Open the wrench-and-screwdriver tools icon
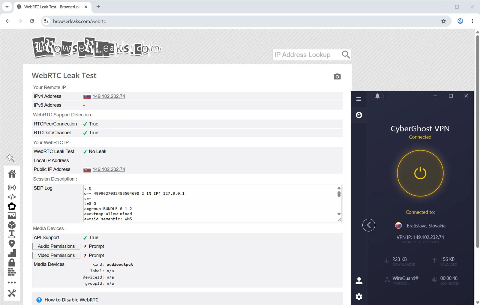 pos(12,293)
